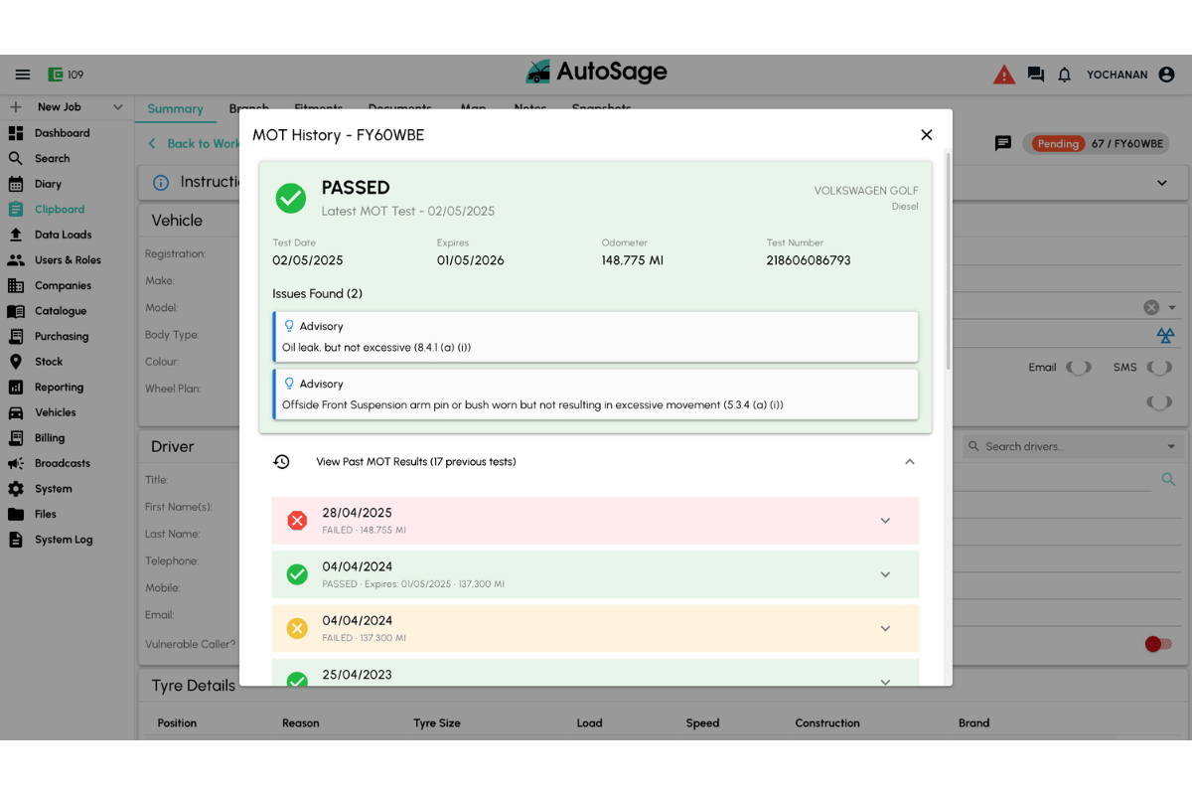The height and width of the screenshot is (795, 1192).
Task: Open the New Job dropdown arrow
Action: [x=117, y=107]
